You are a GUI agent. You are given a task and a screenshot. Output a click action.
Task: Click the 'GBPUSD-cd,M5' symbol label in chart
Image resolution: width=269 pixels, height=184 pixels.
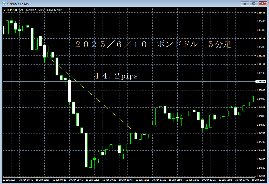click(x=15, y=10)
